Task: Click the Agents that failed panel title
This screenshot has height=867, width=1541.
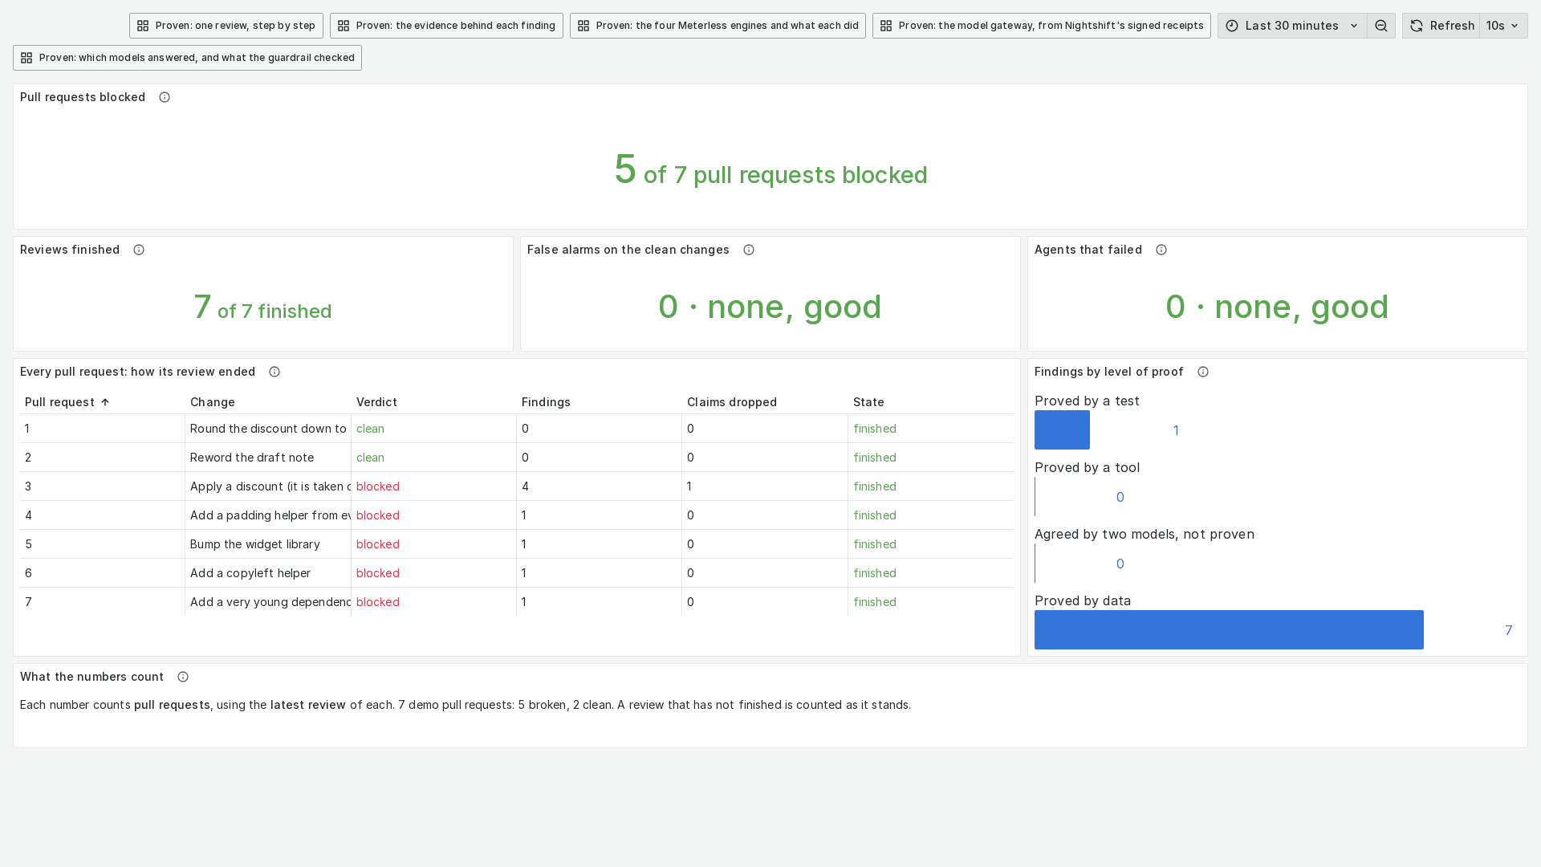Action: (x=1088, y=250)
